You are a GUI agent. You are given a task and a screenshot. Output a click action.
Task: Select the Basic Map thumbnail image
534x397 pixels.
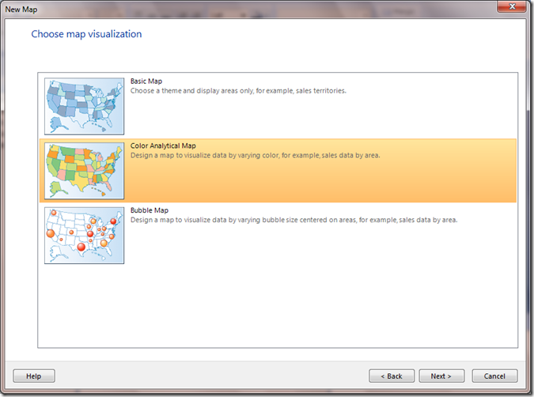pos(84,106)
